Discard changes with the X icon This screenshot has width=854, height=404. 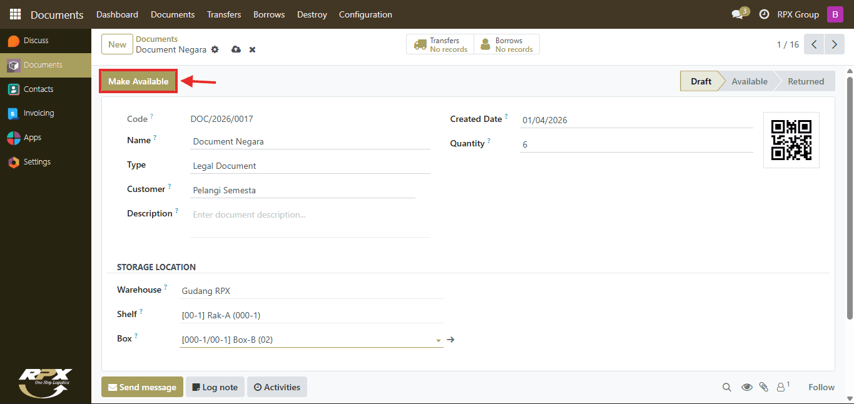[x=252, y=49]
